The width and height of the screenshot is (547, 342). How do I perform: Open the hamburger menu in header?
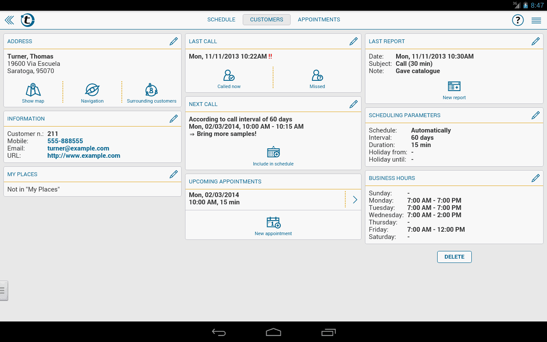(x=536, y=20)
